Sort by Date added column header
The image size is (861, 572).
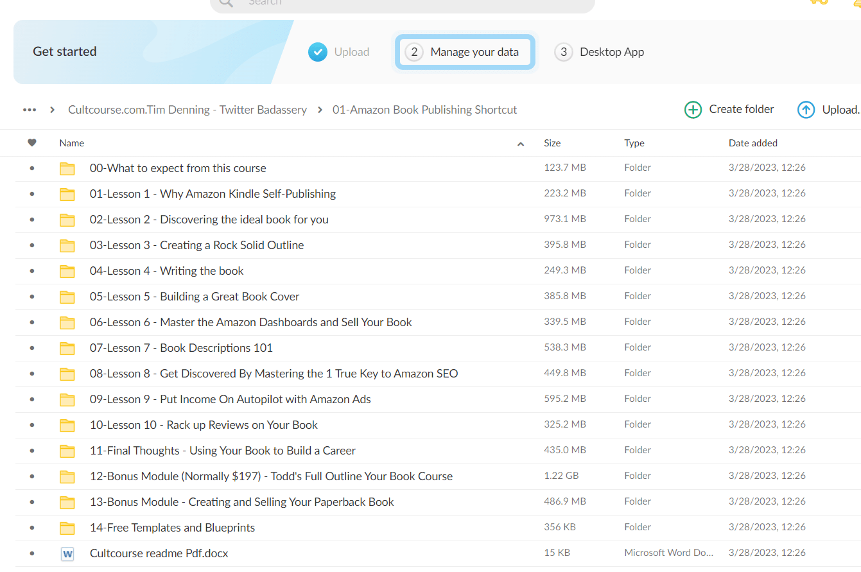tap(753, 143)
